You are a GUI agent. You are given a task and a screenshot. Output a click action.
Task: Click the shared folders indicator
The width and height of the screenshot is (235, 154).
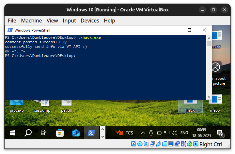click(164, 144)
